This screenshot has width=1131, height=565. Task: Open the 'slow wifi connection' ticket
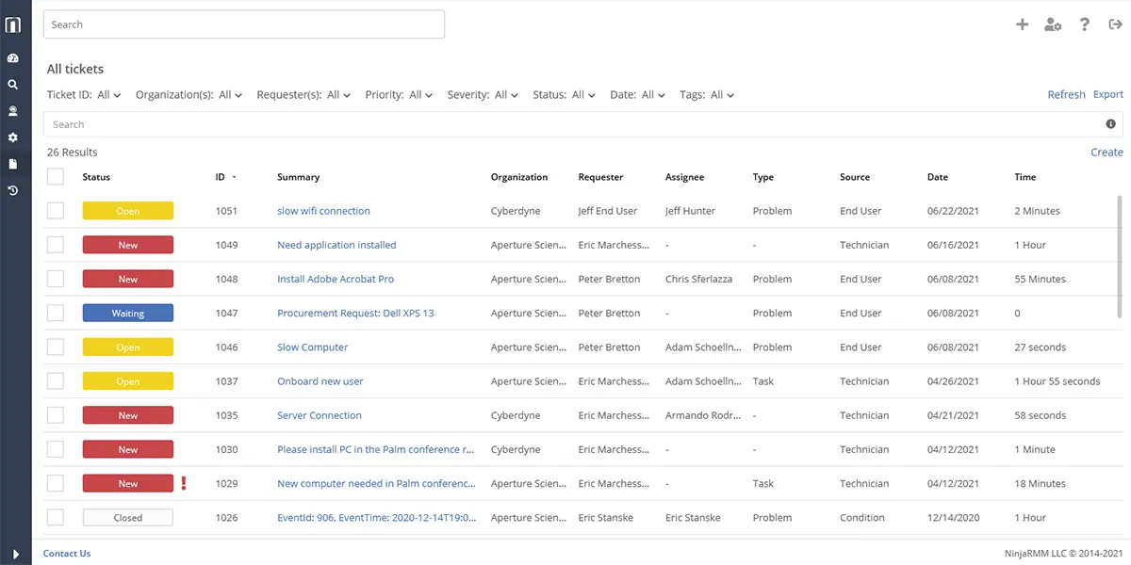point(323,211)
